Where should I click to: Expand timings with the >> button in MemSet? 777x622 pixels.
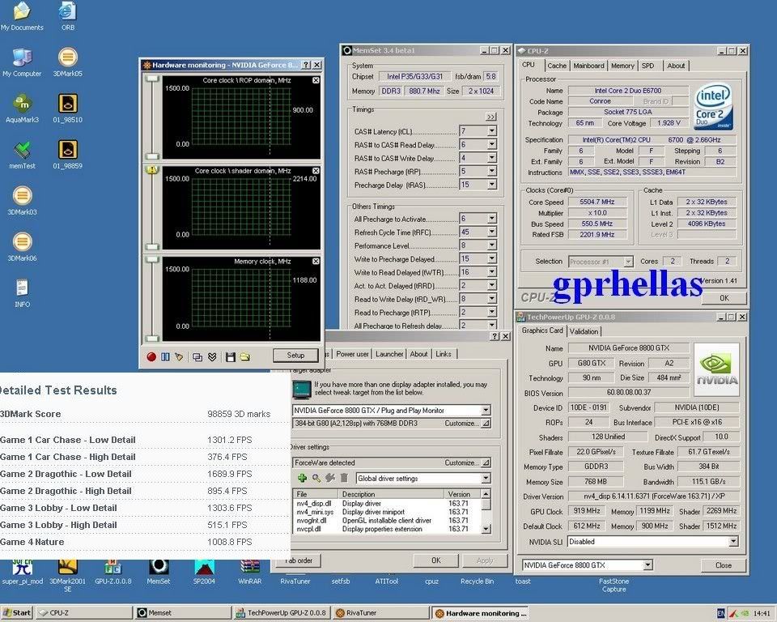[490, 117]
